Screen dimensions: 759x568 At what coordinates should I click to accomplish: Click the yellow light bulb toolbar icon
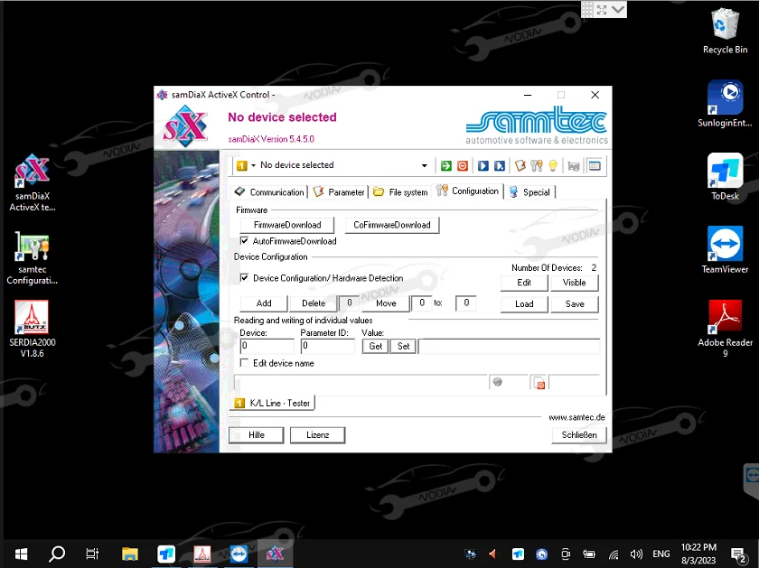pyautogui.click(x=553, y=166)
